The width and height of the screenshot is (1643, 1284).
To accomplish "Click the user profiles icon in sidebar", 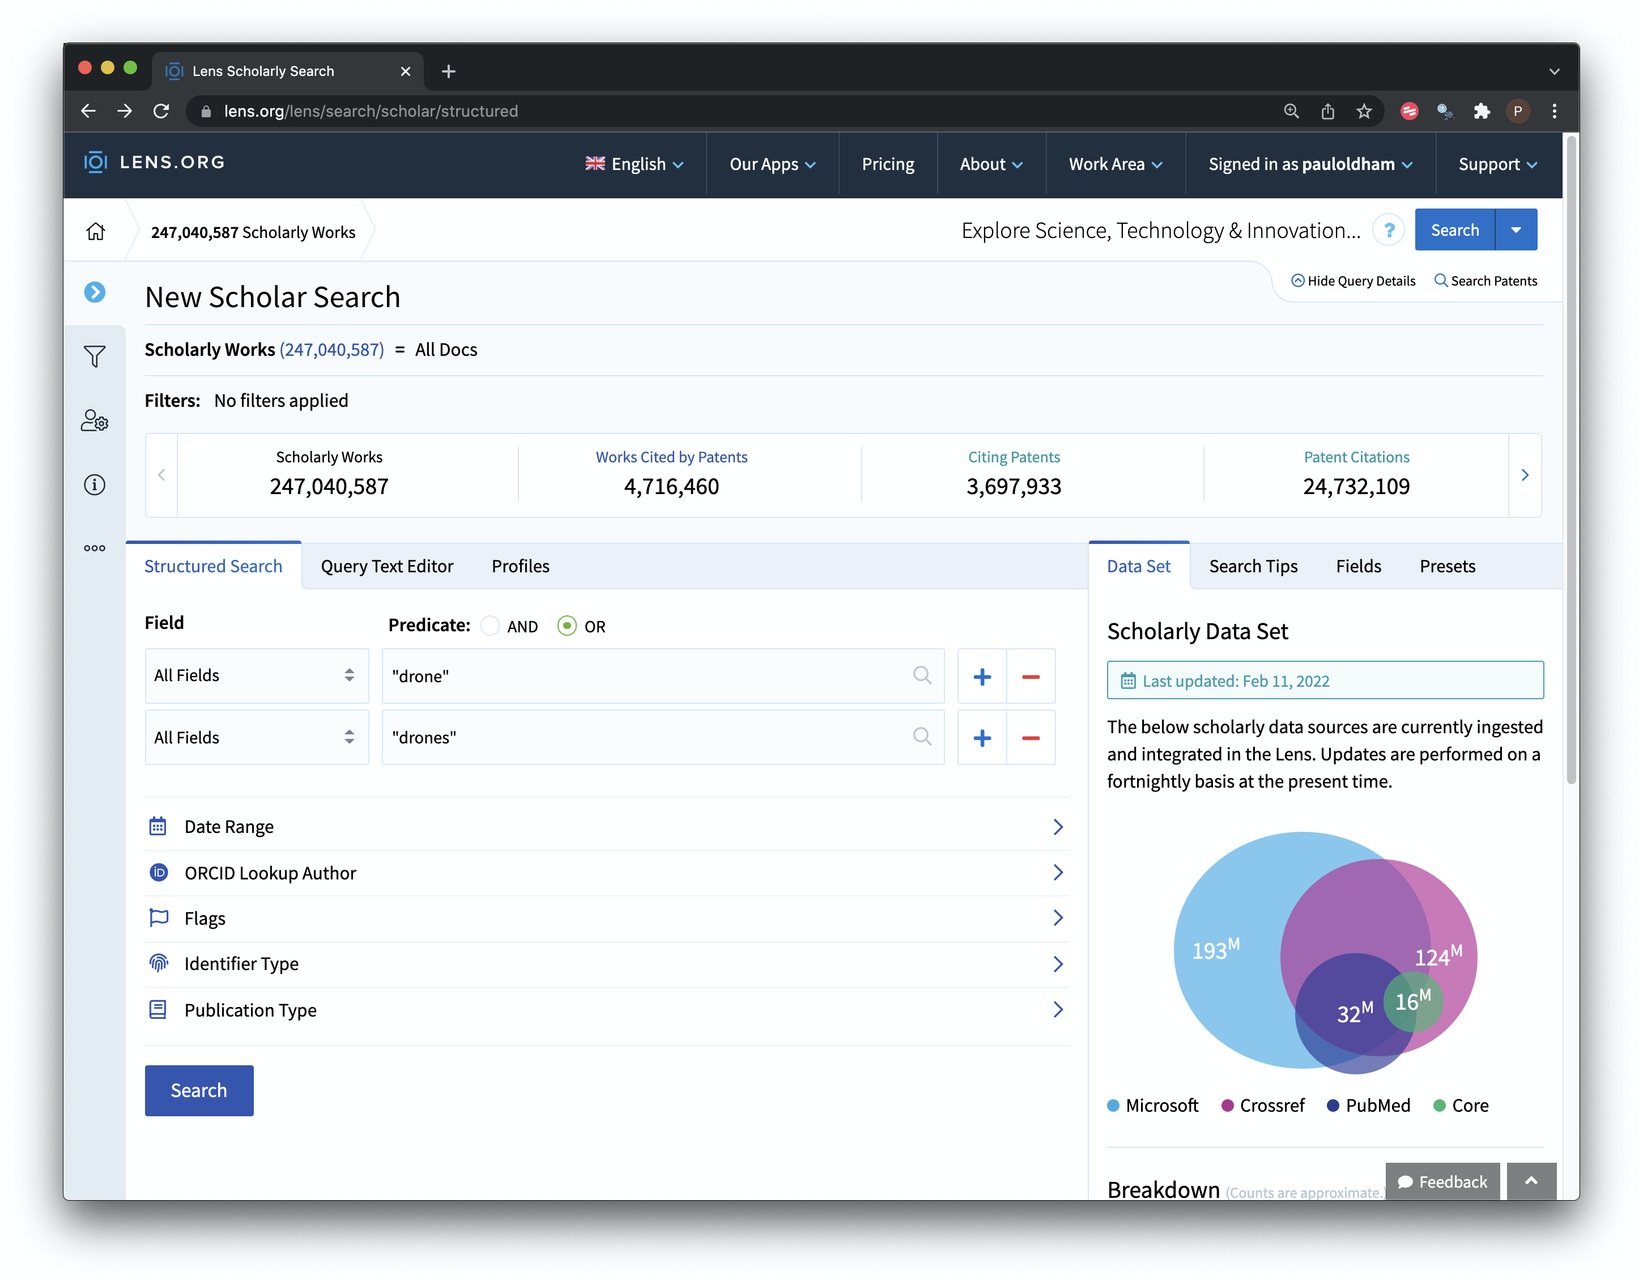I will coord(95,420).
